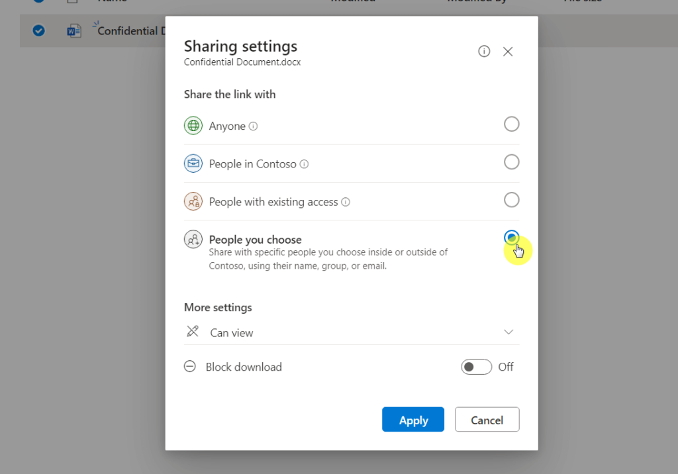This screenshot has width=678, height=474.
Task: Open the sharing settings info icon in the dialog header
Action: [484, 52]
